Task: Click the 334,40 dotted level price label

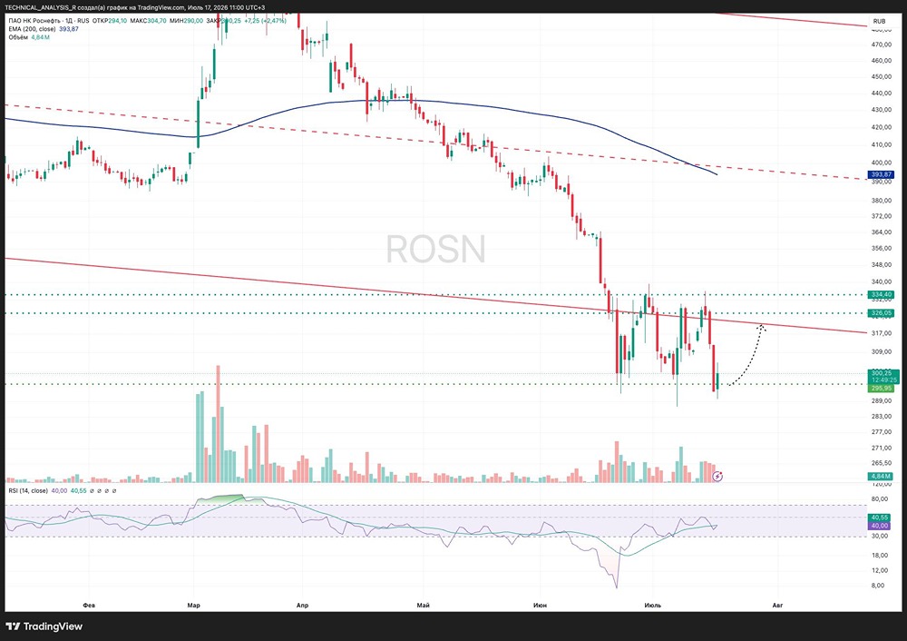Action: click(x=881, y=295)
